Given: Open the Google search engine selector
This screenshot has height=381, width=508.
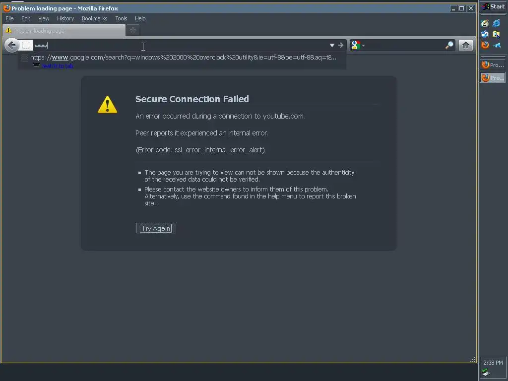Looking at the screenshot, I should [x=358, y=45].
